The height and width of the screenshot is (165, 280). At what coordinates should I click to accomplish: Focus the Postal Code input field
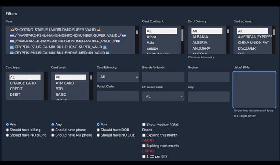coord(118,96)
